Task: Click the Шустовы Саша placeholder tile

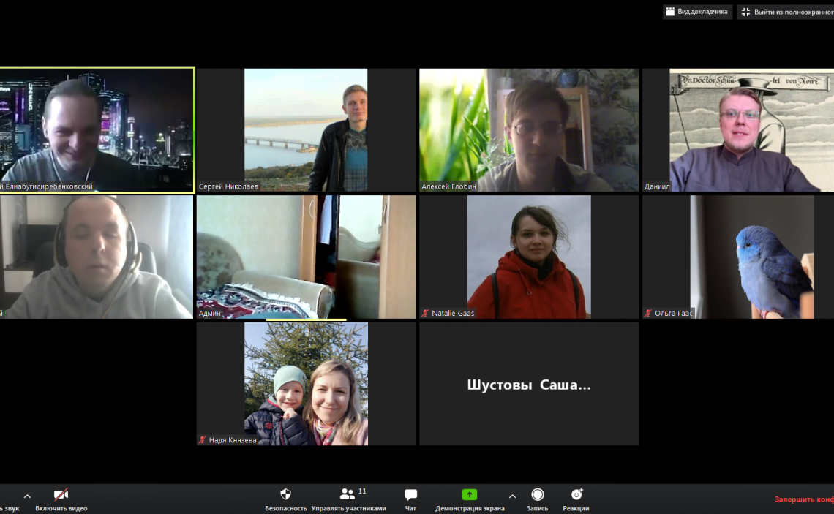Action: (528, 385)
